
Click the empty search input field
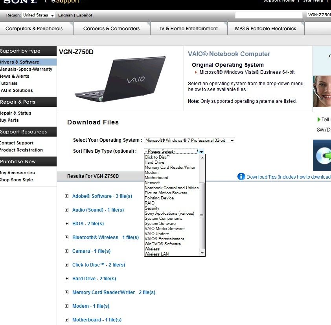(269, 15)
